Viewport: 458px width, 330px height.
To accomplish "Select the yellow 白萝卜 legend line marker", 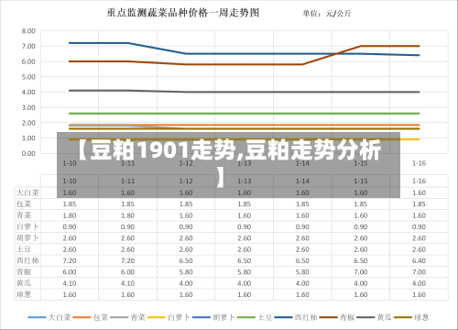I will click(157, 317).
